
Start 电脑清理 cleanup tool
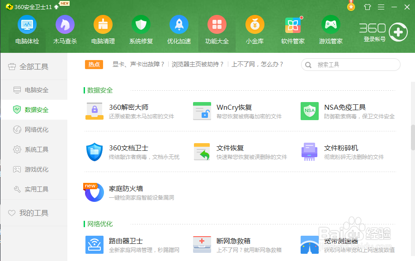coord(103,30)
